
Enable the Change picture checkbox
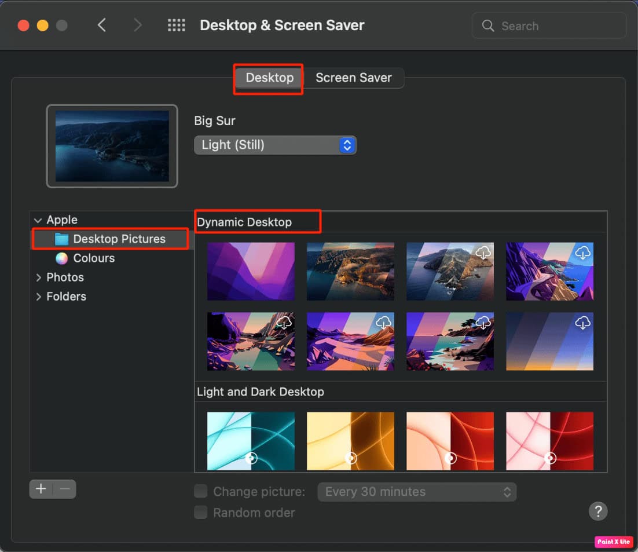click(200, 491)
